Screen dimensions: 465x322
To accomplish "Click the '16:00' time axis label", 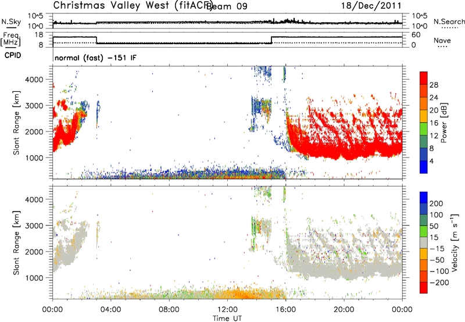I will (285, 310).
